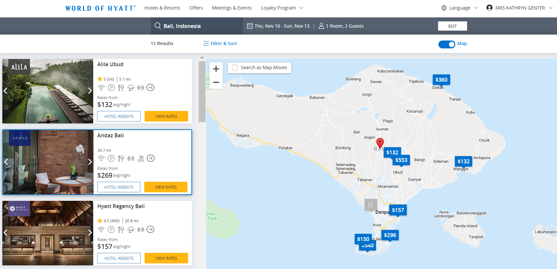This screenshot has height=269, width=557.
Task: Click the red location pin on map
Action: coord(380,143)
